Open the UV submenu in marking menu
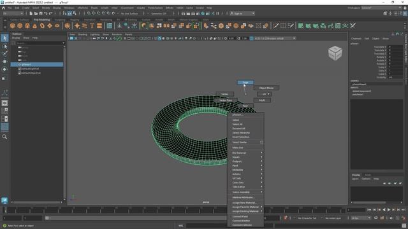 click(x=264, y=94)
